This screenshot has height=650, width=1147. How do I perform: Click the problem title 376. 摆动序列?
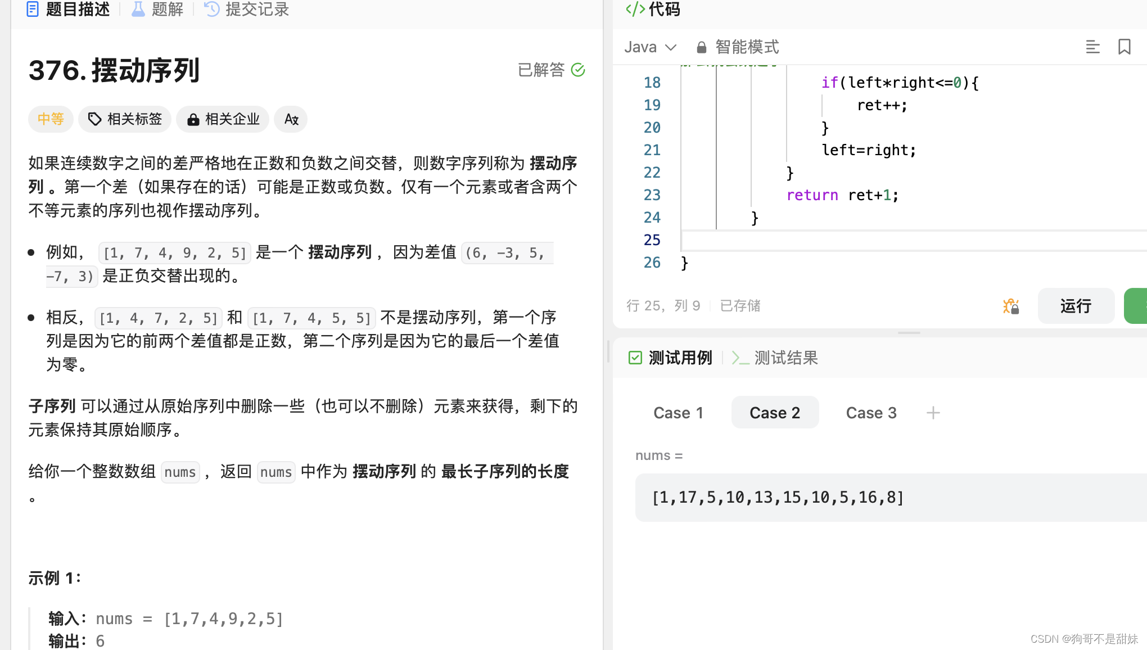pyautogui.click(x=114, y=70)
